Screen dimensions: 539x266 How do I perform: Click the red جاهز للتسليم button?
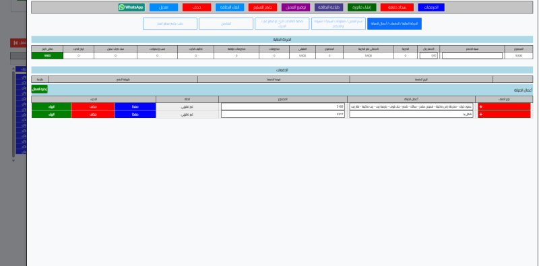coord(263,7)
